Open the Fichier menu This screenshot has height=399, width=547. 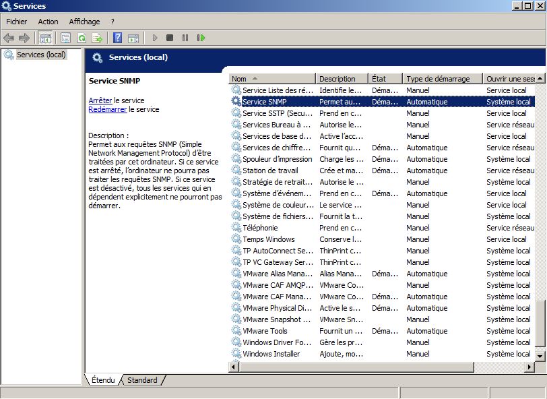[16, 21]
